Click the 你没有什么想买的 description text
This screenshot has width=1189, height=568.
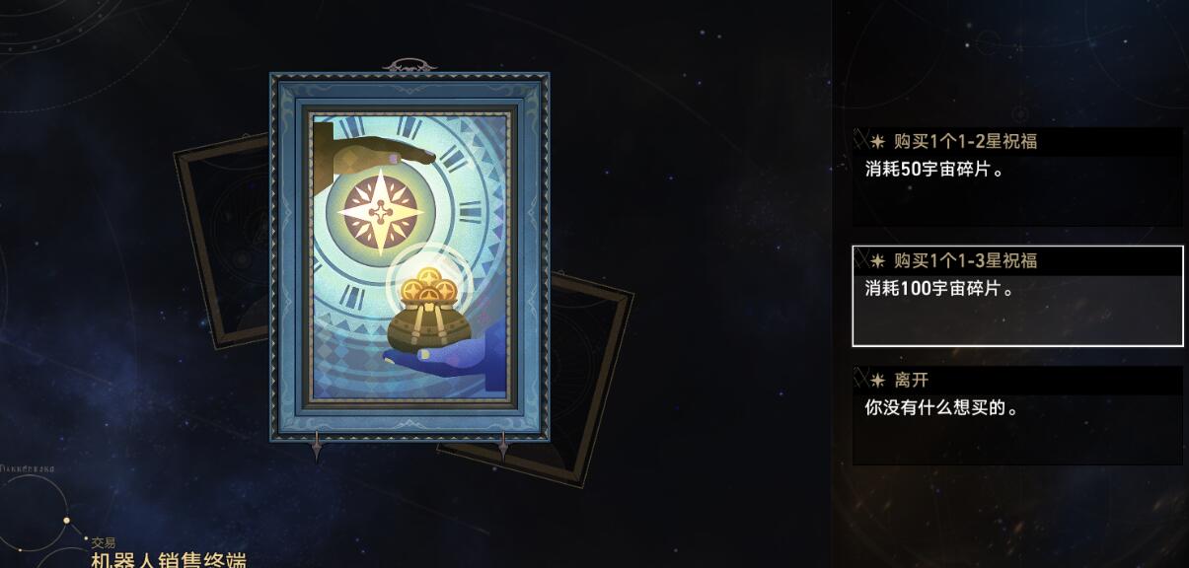point(941,407)
